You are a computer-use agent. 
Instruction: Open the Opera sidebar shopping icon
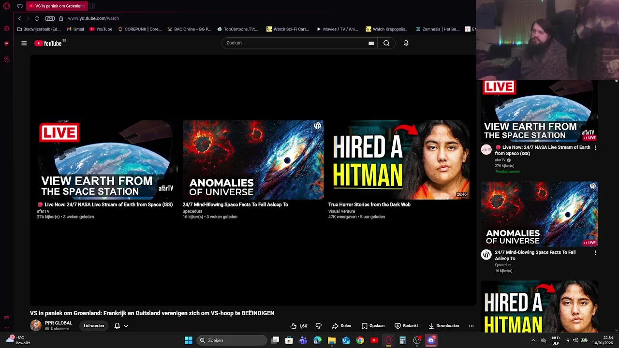pos(6,28)
